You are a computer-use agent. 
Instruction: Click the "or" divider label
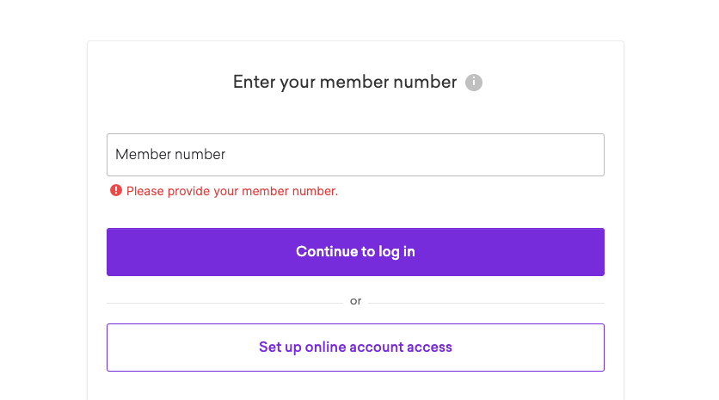tap(355, 301)
